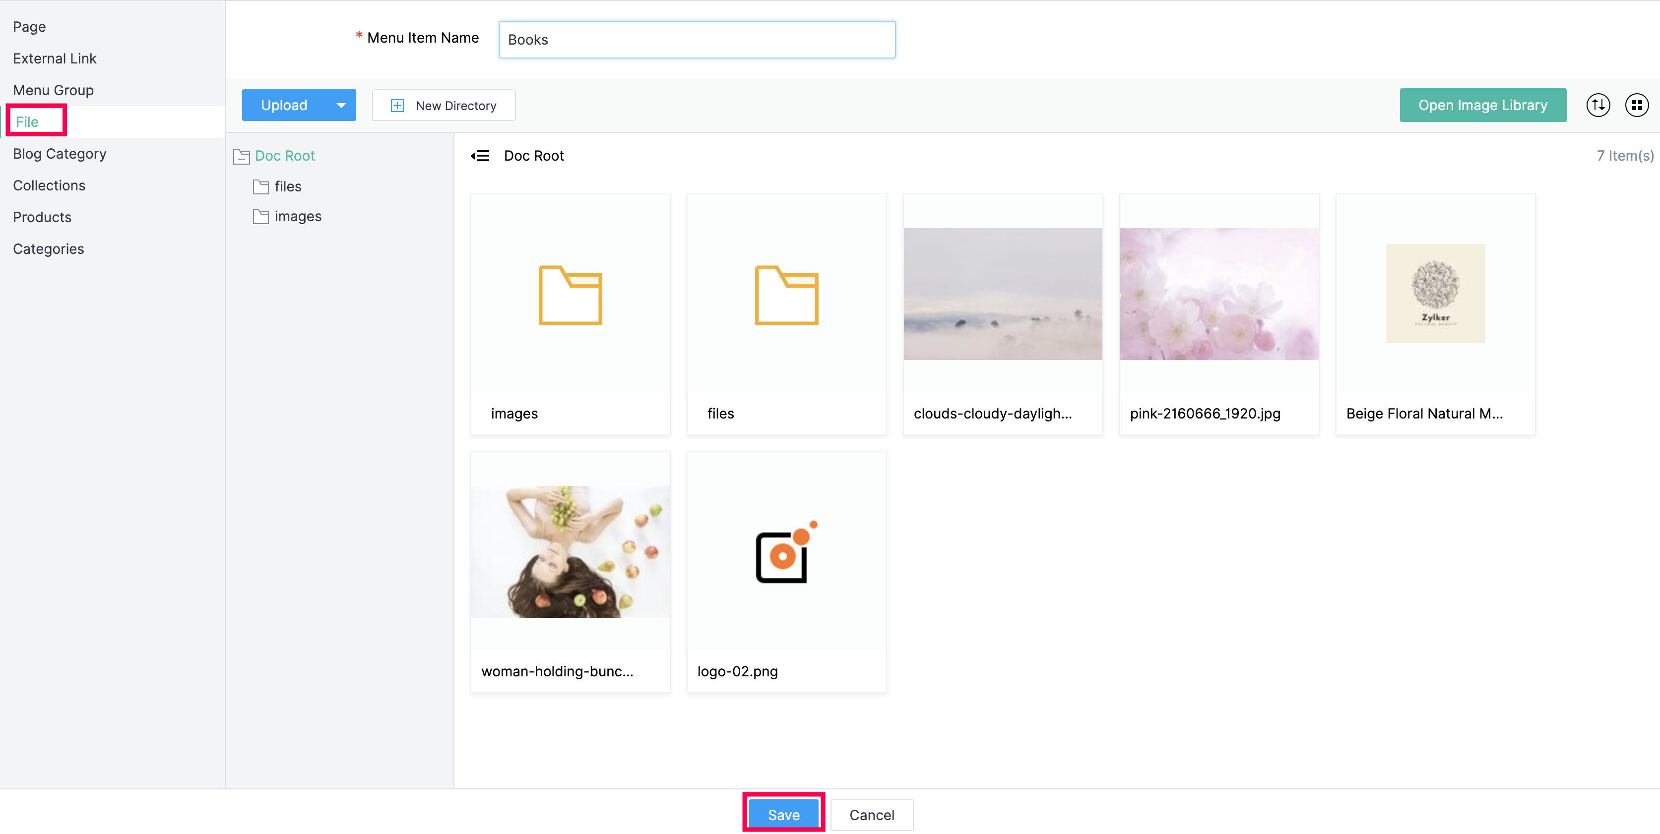Click New Directory button
The width and height of the screenshot is (1660, 834).
coord(444,105)
